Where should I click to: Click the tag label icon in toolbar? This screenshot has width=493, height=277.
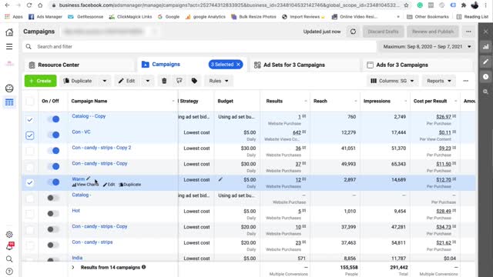tap(194, 81)
